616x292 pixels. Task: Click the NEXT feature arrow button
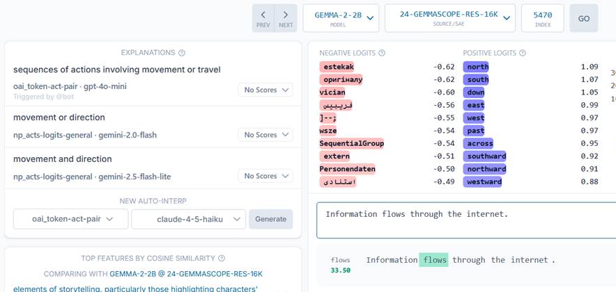(286, 18)
